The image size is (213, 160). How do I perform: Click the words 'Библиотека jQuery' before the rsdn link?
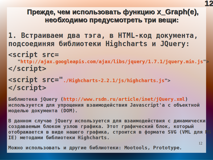(33, 99)
